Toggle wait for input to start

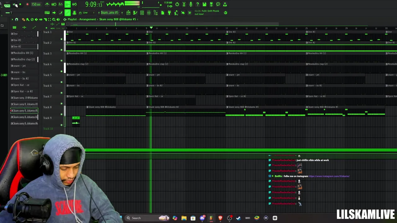(54, 4)
